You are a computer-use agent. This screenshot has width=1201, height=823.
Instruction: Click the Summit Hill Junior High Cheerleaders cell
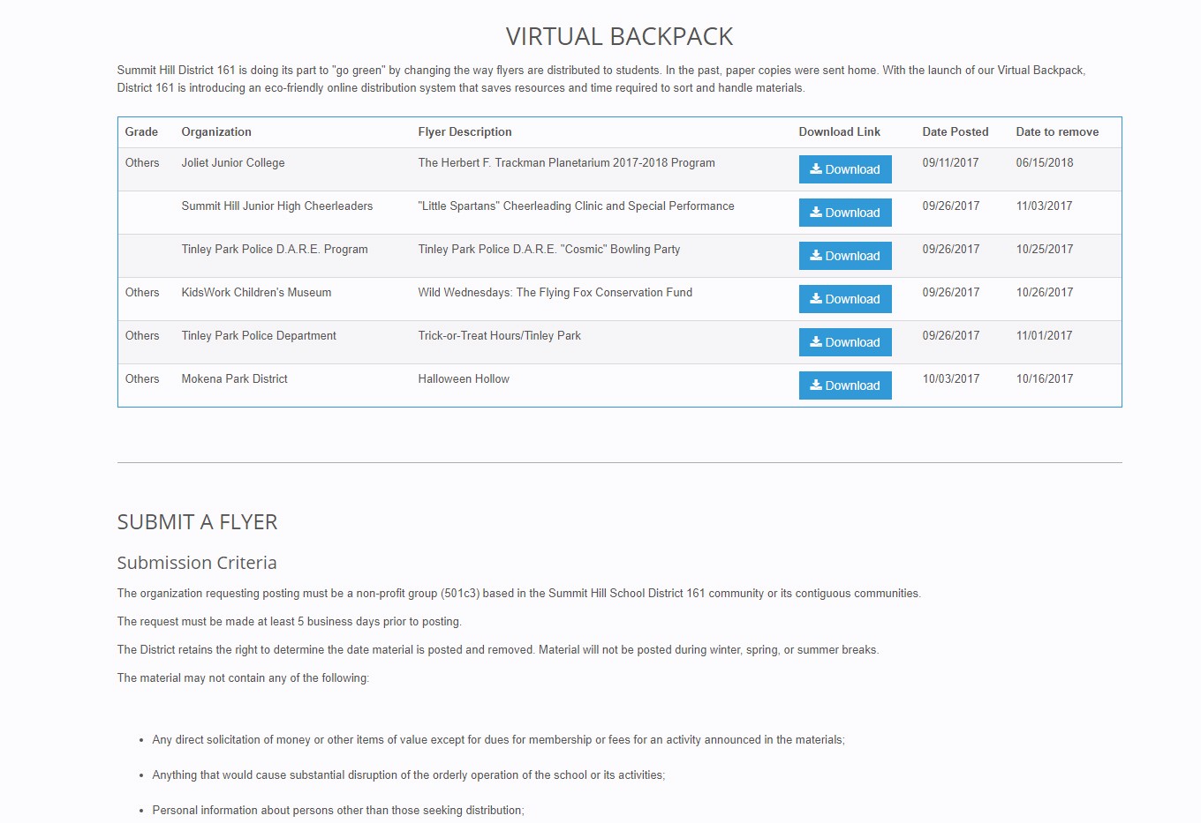[x=276, y=206]
